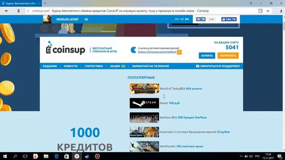Click the volume icon in system tray
Screen dimensions: 285x160
pos(251,156)
